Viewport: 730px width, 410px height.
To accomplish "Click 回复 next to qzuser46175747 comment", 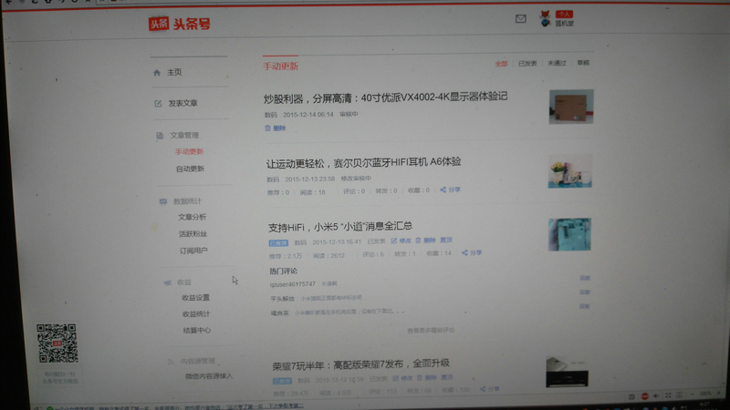I will tap(585, 278).
